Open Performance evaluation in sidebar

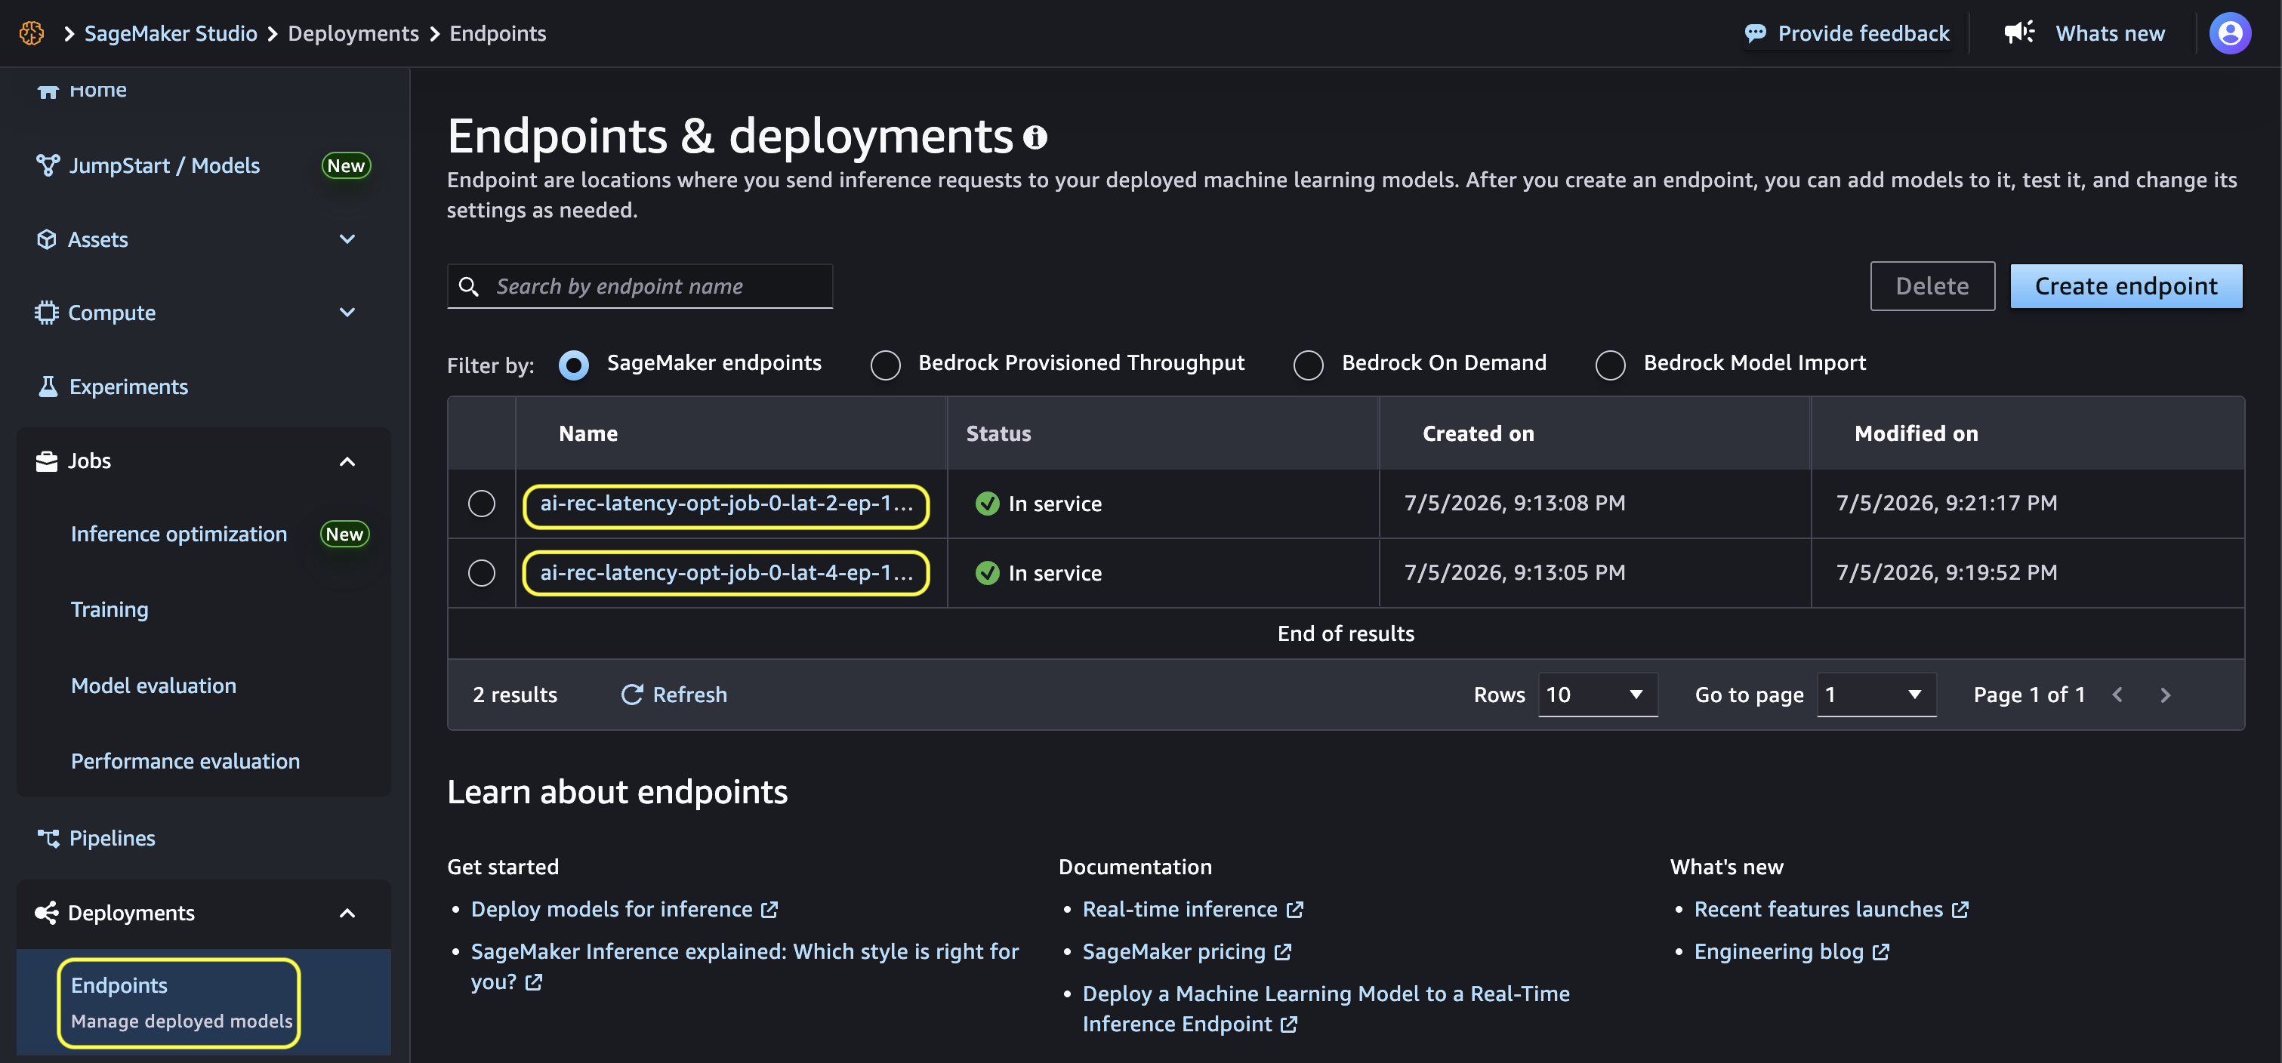click(185, 761)
